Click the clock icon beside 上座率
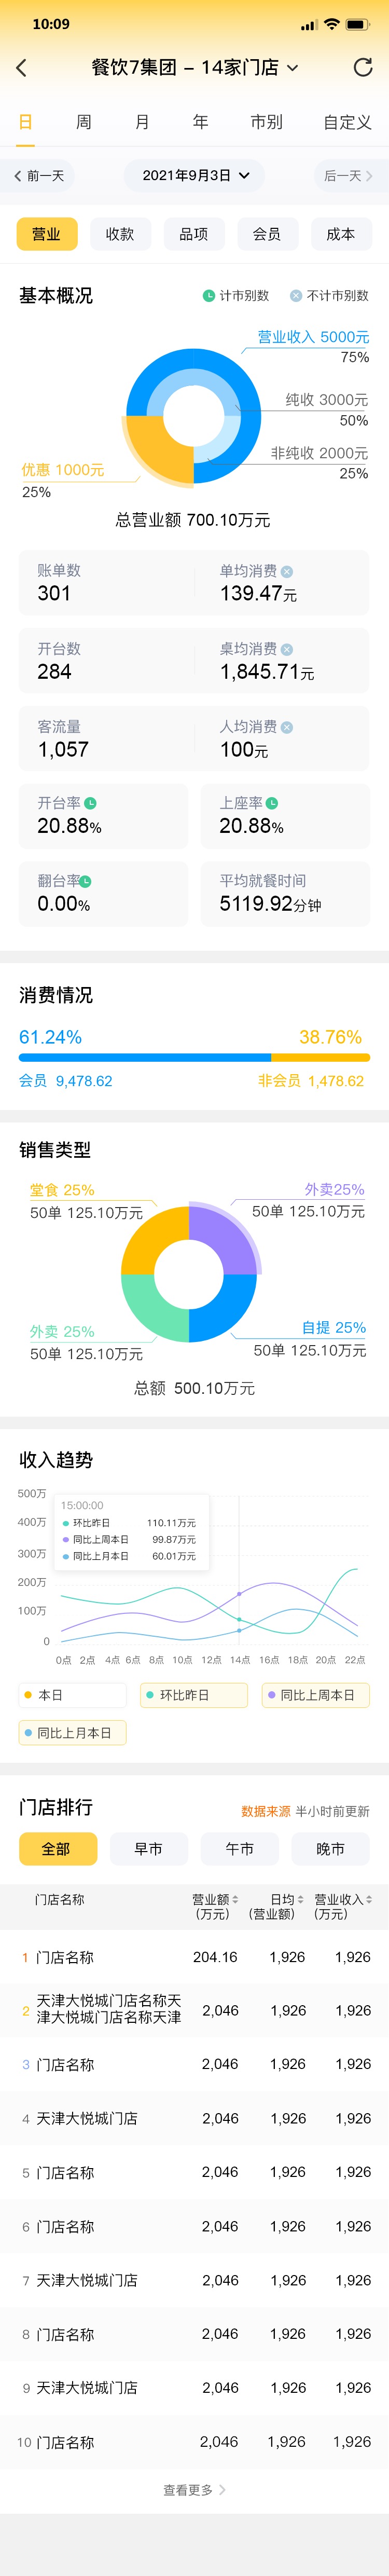 point(272,803)
